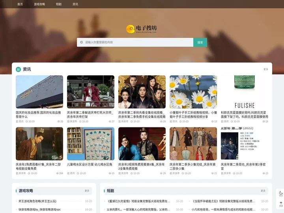Screen dimensions: 284x213
Task: Click view count eye icon showing 16
Action: [264, 121]
